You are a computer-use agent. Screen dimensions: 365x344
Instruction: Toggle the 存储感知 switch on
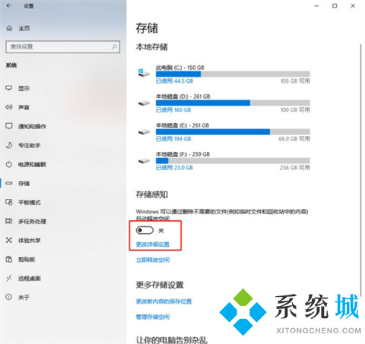coord(144,230)
